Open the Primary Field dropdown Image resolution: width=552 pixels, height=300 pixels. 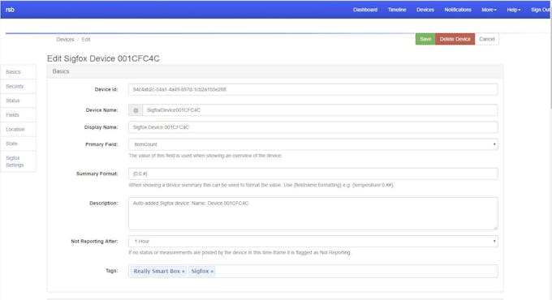tap(313, 144)
